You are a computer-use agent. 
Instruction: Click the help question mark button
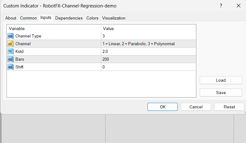221,6
